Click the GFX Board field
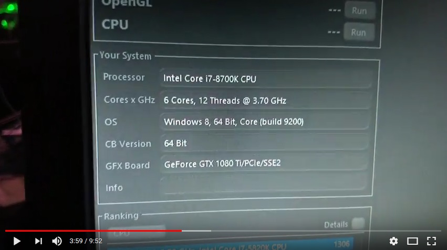The image size is (447, 250). [264, 164]
